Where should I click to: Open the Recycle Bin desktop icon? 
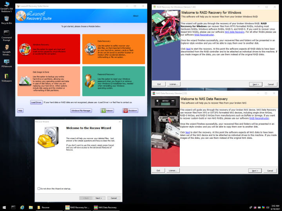(x=7, y=20)
